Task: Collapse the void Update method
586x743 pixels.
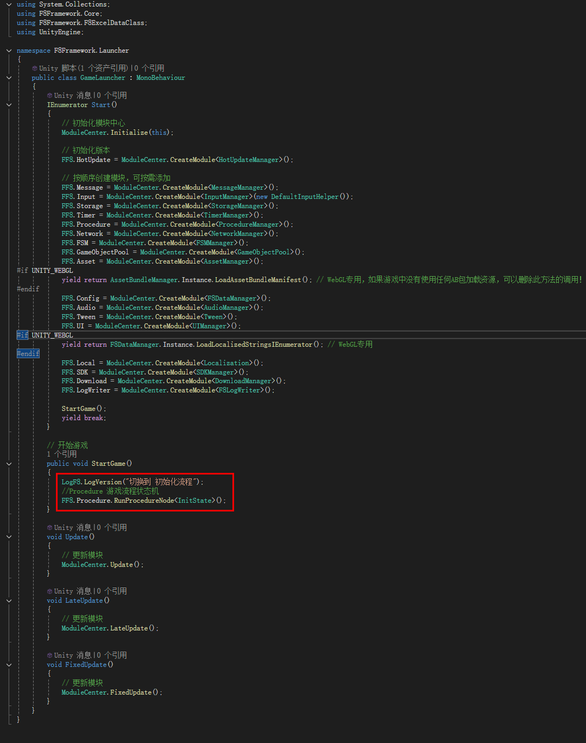Action: pos(9,537)
